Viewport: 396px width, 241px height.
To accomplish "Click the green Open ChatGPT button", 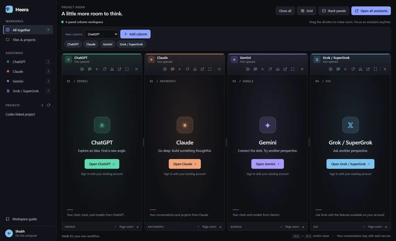I will tap(102, 164).
